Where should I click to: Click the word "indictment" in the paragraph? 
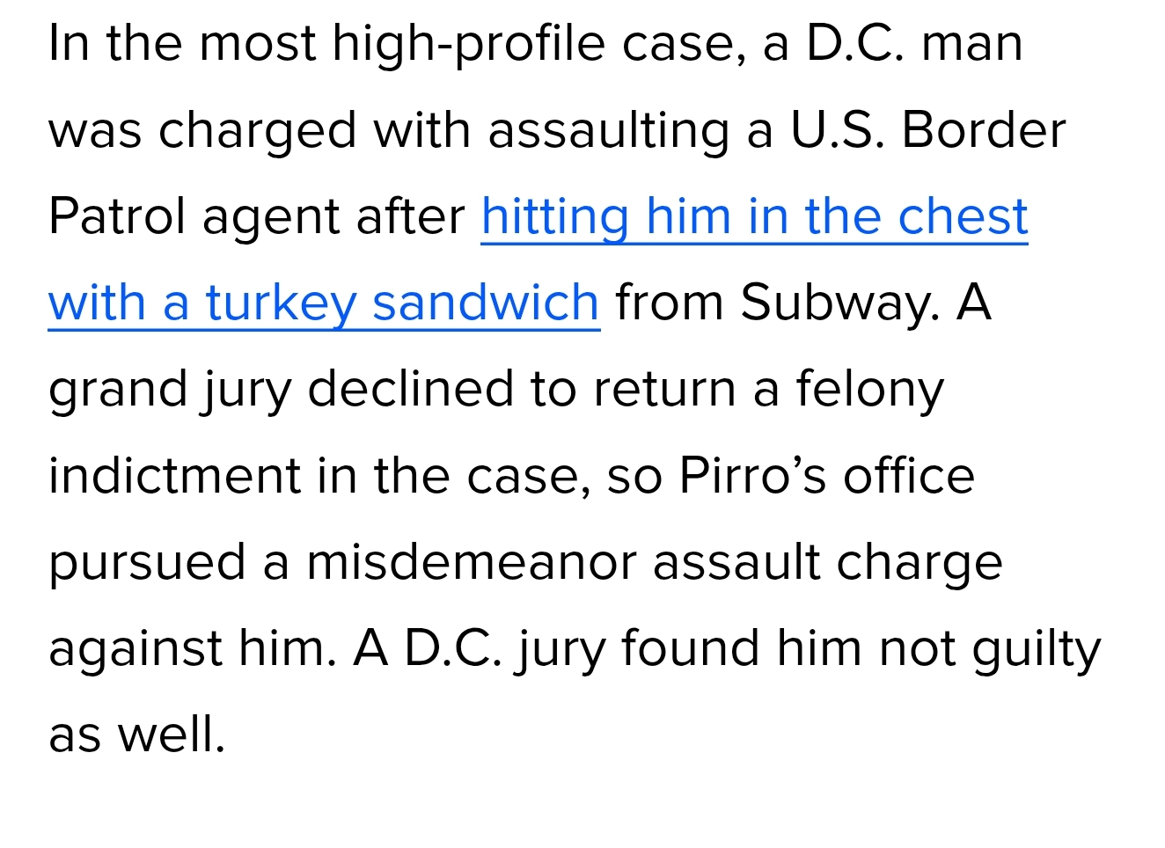[x=174, y=476]
